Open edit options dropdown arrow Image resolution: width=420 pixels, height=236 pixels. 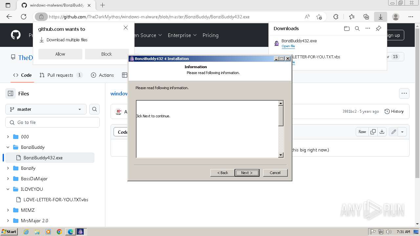402,132
